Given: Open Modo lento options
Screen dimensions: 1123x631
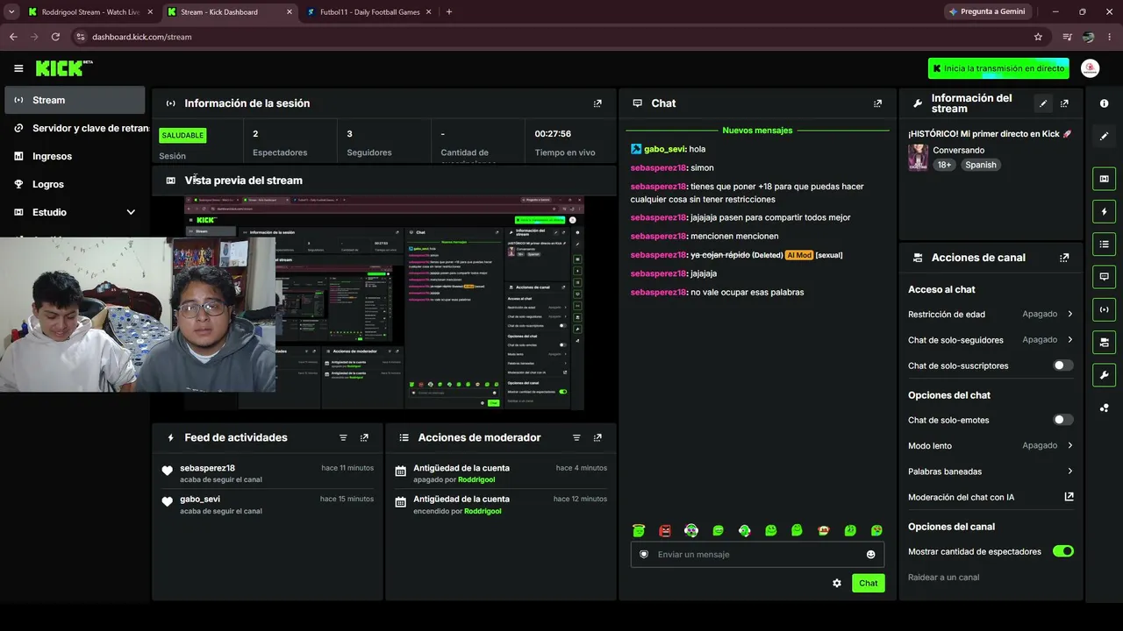Looking at the screenshot, I should click(991, 445).
